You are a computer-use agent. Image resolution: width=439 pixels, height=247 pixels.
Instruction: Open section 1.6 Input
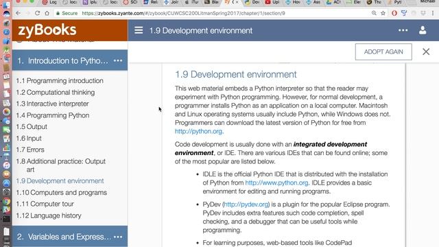pos(29,139)
